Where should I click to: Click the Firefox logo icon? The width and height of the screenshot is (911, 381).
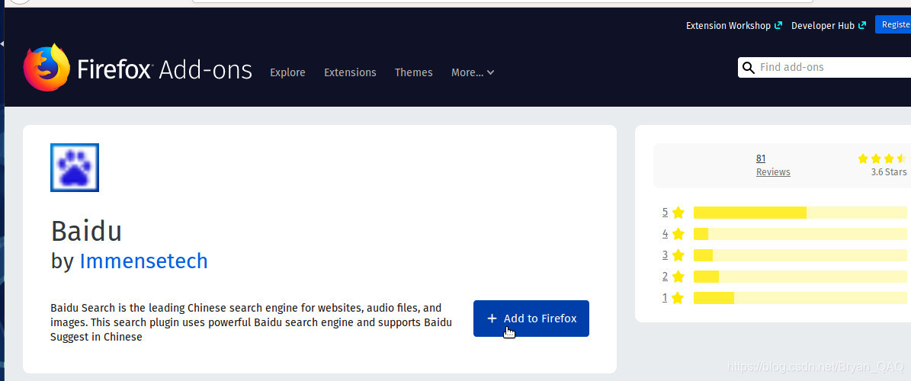[x=47, y=67]
